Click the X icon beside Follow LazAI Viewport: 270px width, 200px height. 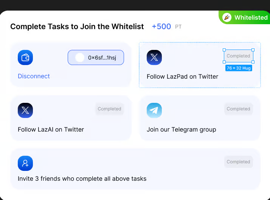[x=25, y=110]
